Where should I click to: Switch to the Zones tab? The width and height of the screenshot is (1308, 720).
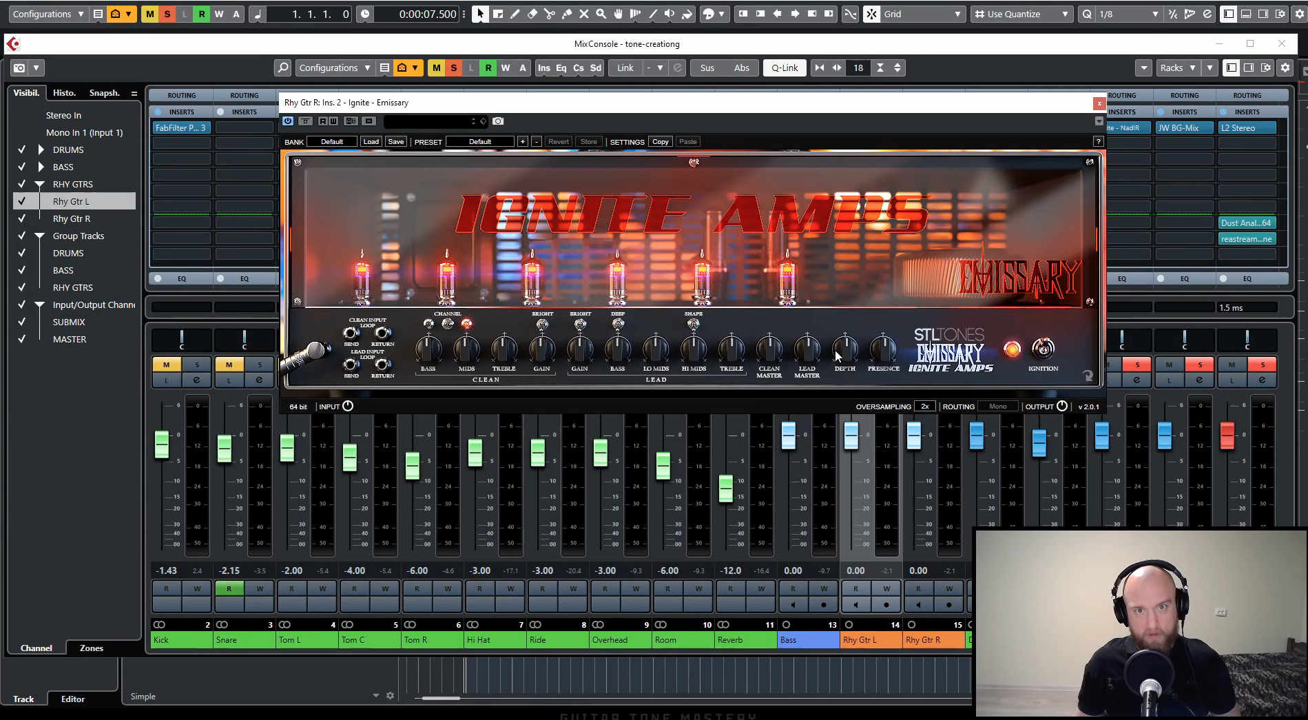[92, 648]
